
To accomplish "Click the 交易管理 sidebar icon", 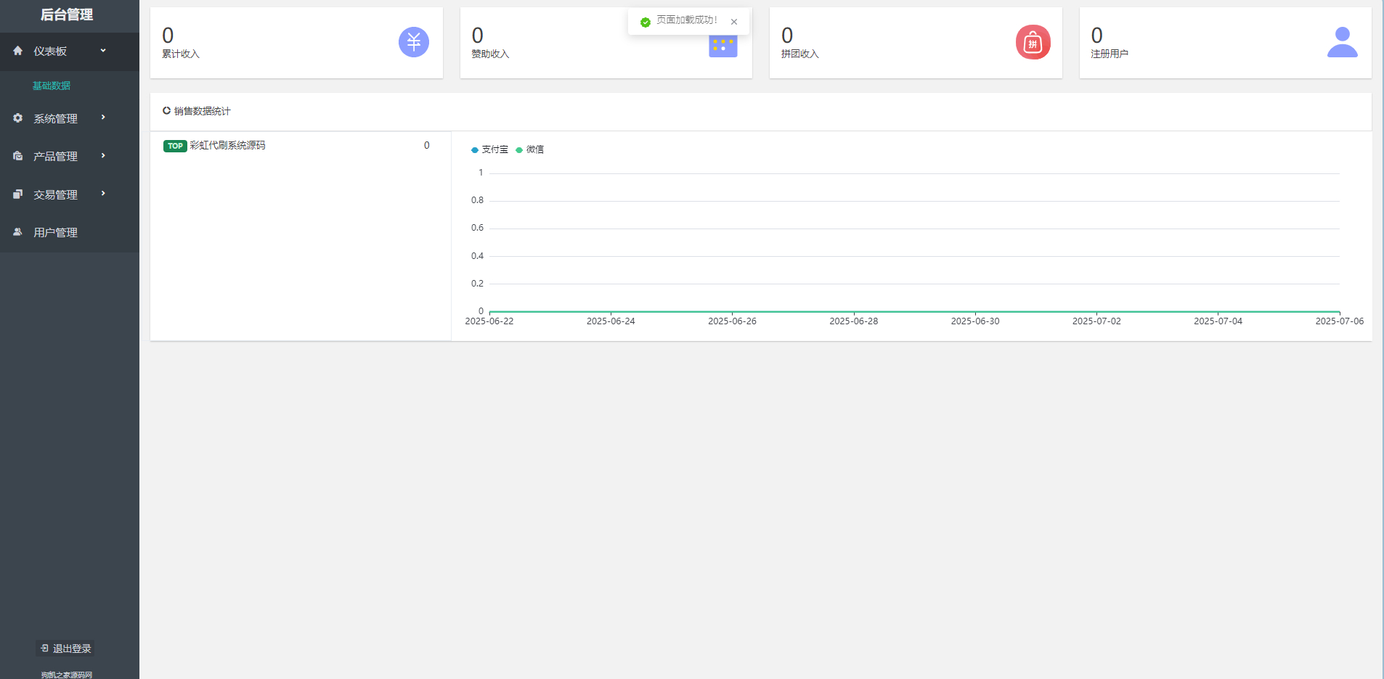I will coord(18,194).
